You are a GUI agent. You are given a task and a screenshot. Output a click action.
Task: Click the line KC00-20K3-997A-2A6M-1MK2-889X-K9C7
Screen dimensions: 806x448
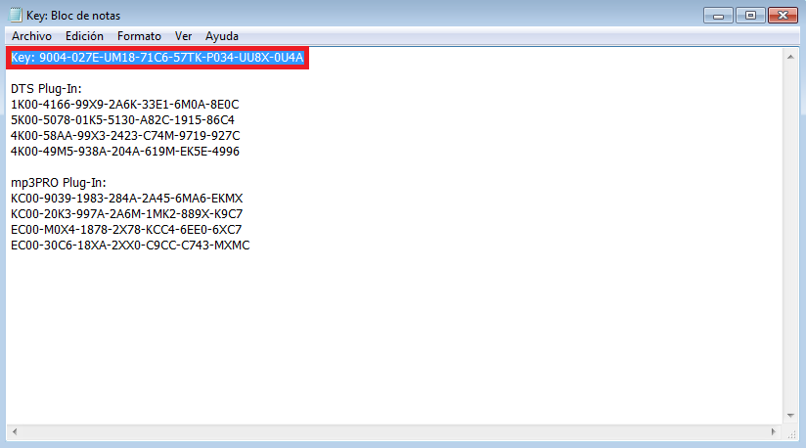tap(127, 213)
